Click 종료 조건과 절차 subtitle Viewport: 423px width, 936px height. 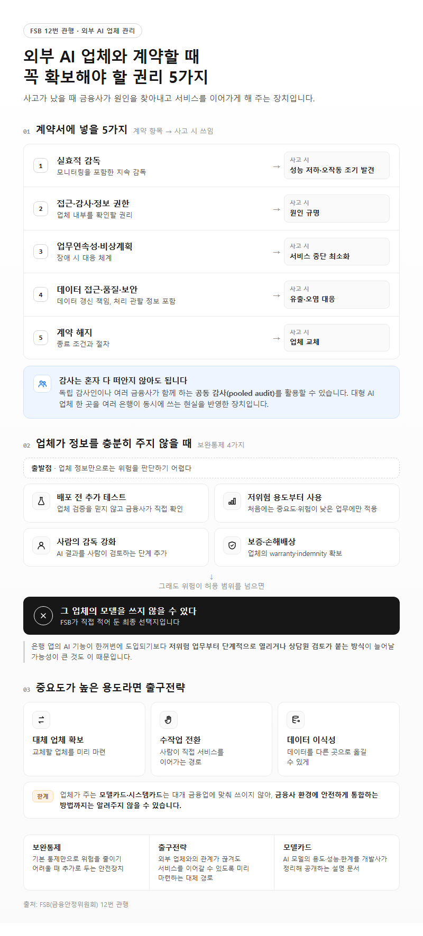(83, 344)
